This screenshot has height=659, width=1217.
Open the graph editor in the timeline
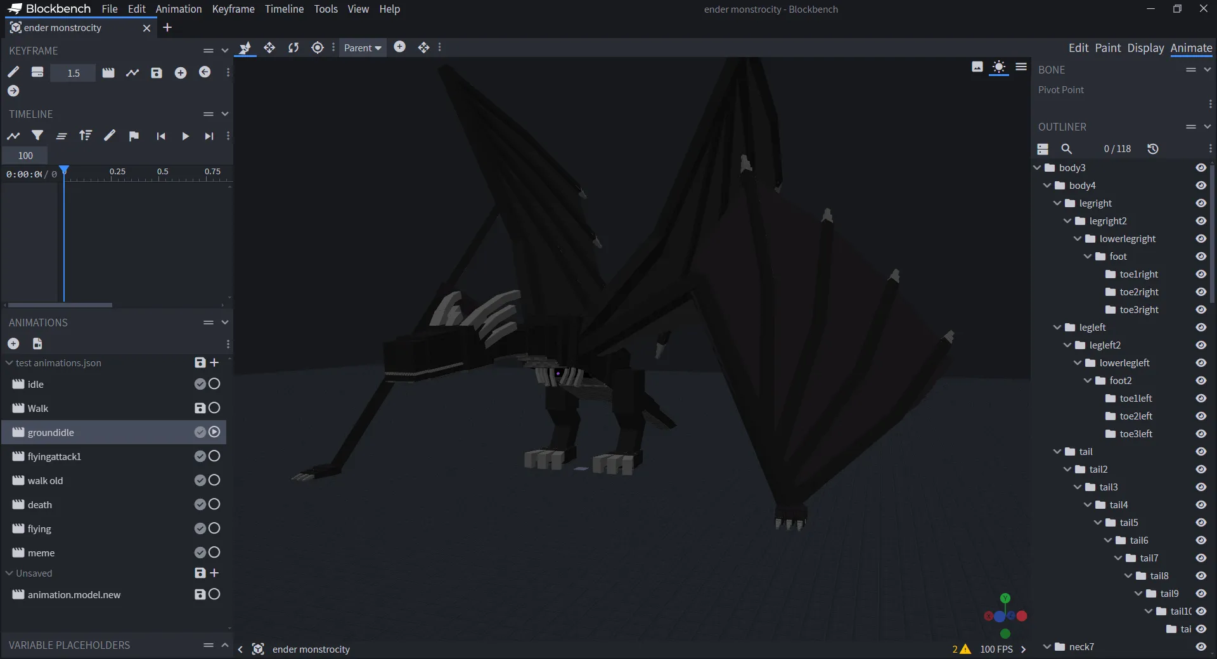pos(13,136)
